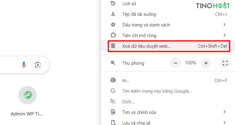Choose Dịch... translate menu item

(168, 102)
